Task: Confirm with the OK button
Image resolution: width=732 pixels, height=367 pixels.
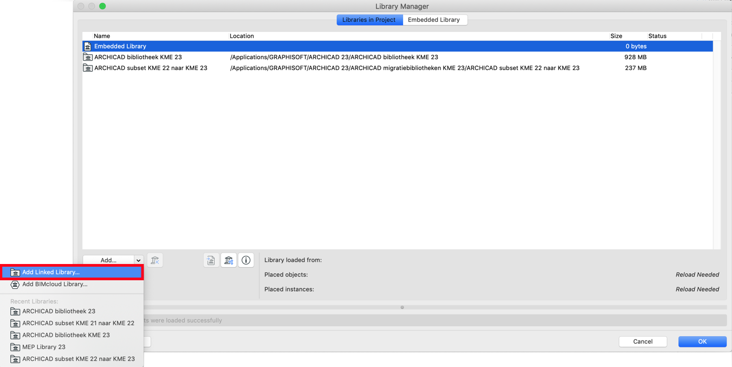Action: (x=702, y=342)
